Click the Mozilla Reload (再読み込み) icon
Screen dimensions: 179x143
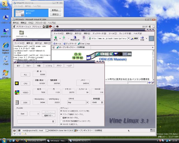pos(75,37)
